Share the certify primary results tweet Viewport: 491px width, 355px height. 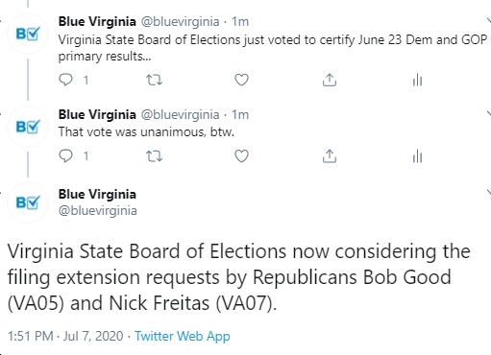tap(330, 80)
